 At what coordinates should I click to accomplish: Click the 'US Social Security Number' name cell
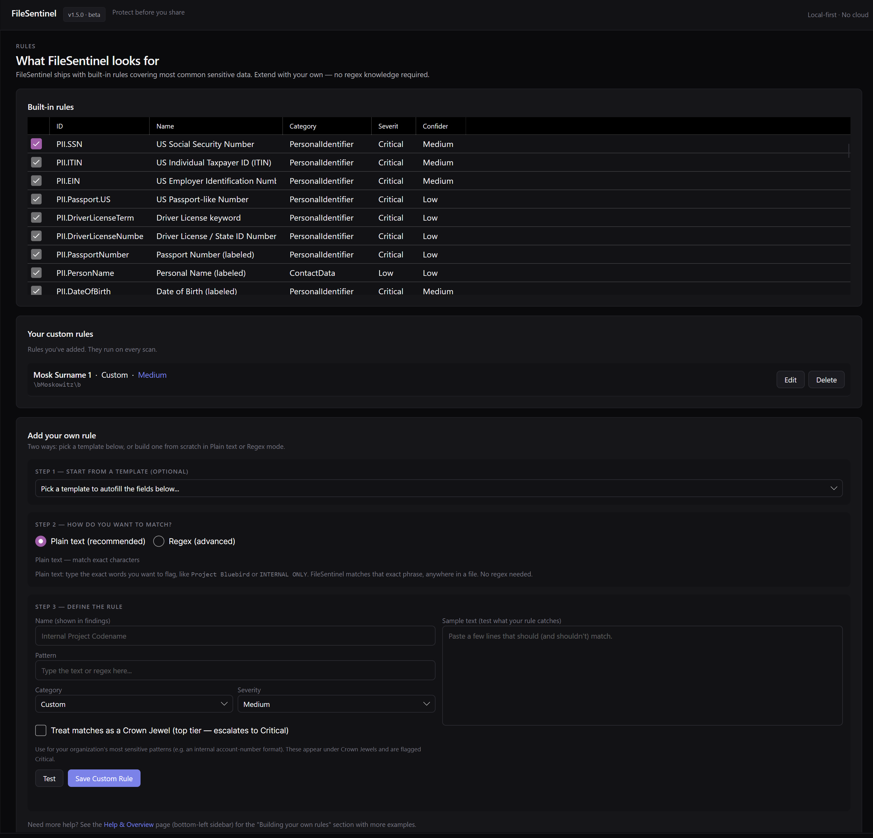point(205,144)
